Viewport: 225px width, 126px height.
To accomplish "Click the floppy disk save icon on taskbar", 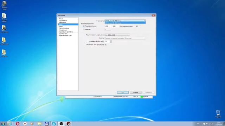I will click(x=47, y=124).
